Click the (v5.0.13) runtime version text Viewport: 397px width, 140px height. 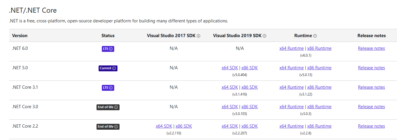pyautogui.click(x=305, y=75)
